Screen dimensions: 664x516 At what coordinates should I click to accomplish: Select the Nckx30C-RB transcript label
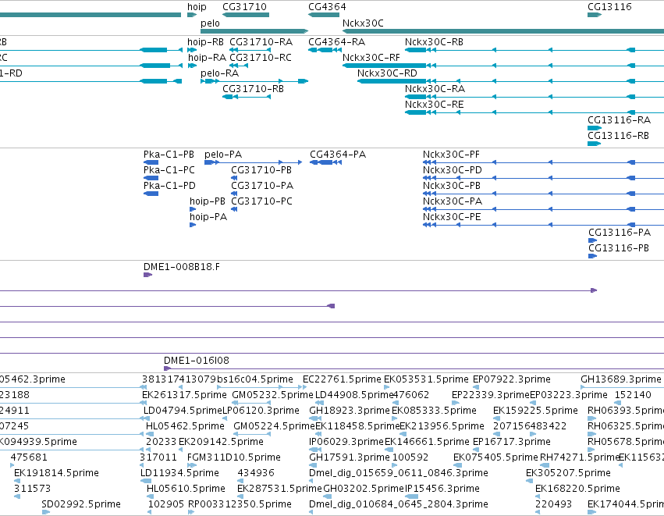pyautogui.click(x=434, y=42)
